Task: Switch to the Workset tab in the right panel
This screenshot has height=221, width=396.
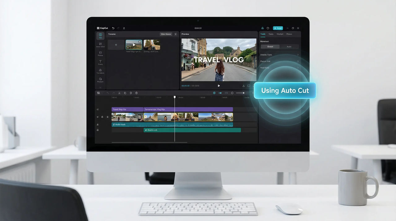Action: [x=280, y=34]
